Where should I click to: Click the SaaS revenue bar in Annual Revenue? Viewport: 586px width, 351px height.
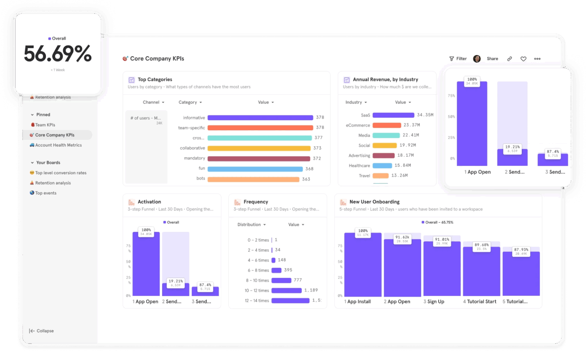393,115
